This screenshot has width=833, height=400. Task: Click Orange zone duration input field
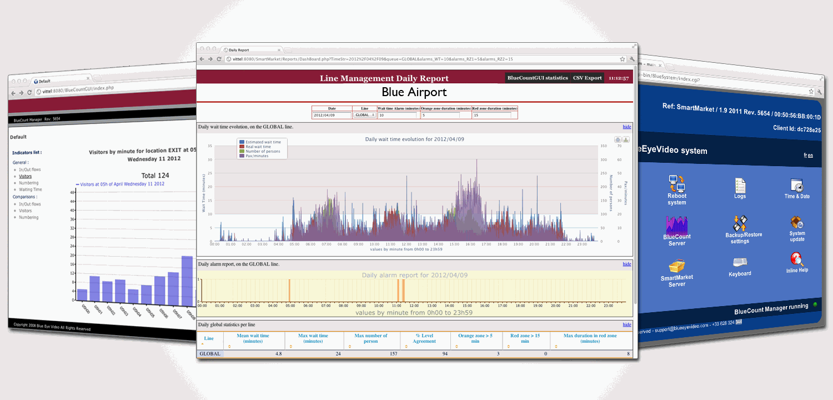click(440, 115)
